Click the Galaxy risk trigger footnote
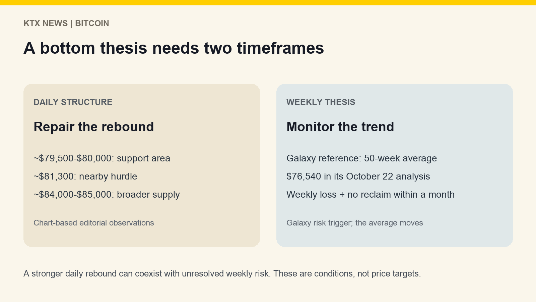The height and width of the screenshot is (302, 536). [355, 223]
